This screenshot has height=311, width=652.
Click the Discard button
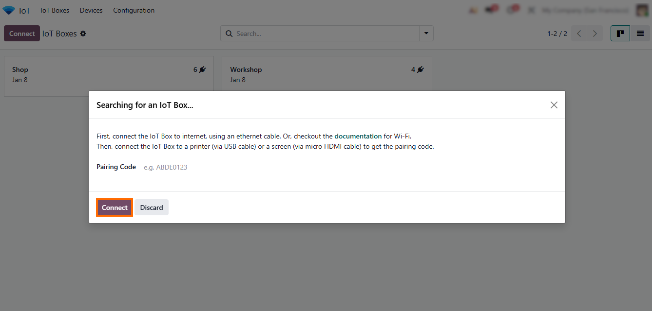152,207
